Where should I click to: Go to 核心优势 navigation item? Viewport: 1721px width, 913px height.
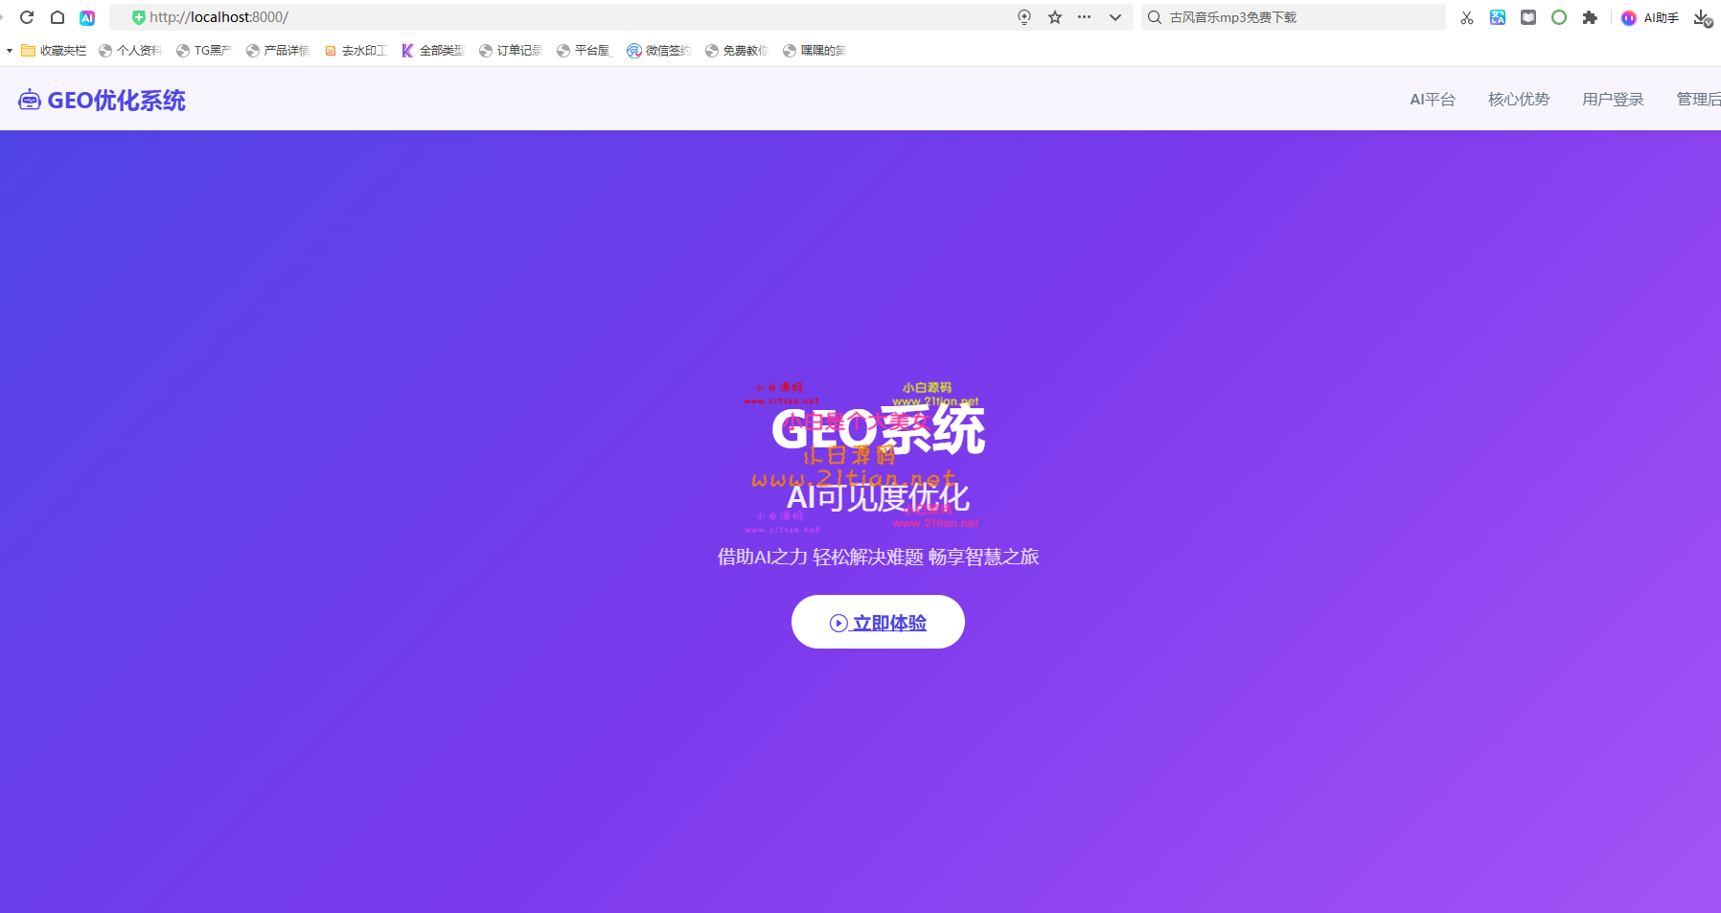pyautogui.click(x=1519, y=100)
